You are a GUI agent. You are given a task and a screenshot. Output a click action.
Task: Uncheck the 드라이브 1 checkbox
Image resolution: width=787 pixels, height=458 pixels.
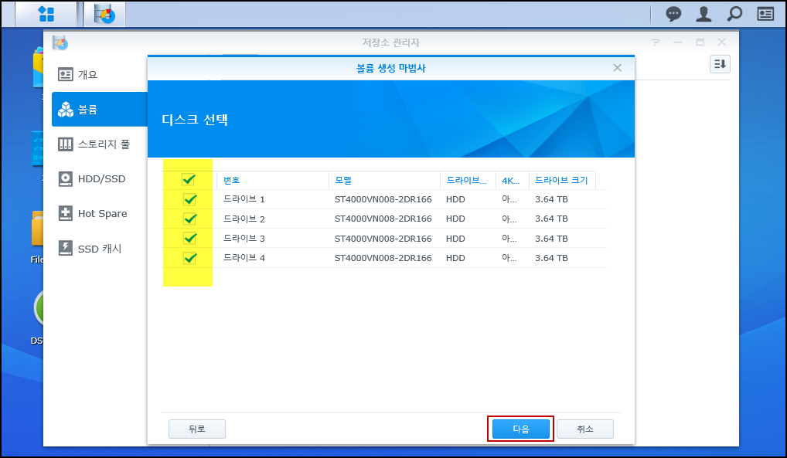tap(189, 199)
